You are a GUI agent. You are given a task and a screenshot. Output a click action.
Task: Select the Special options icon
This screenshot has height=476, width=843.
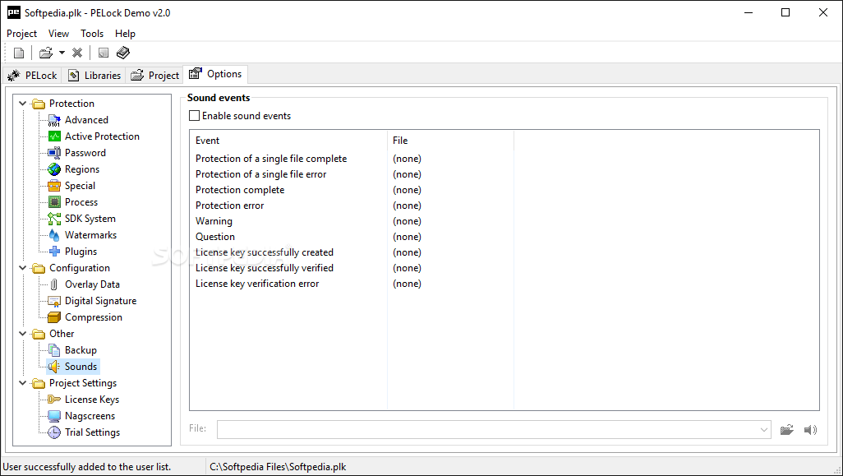coord(54,186)
